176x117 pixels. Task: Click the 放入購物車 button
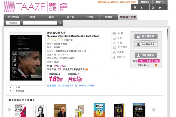coord(146,36)
